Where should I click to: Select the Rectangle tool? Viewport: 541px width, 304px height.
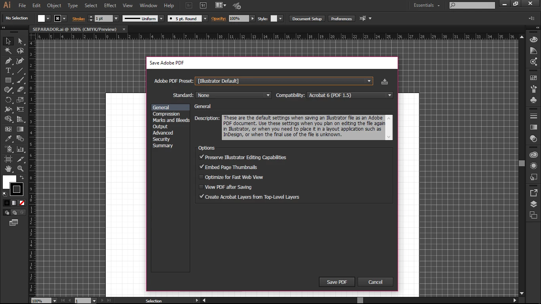click(x=8, y=80)
